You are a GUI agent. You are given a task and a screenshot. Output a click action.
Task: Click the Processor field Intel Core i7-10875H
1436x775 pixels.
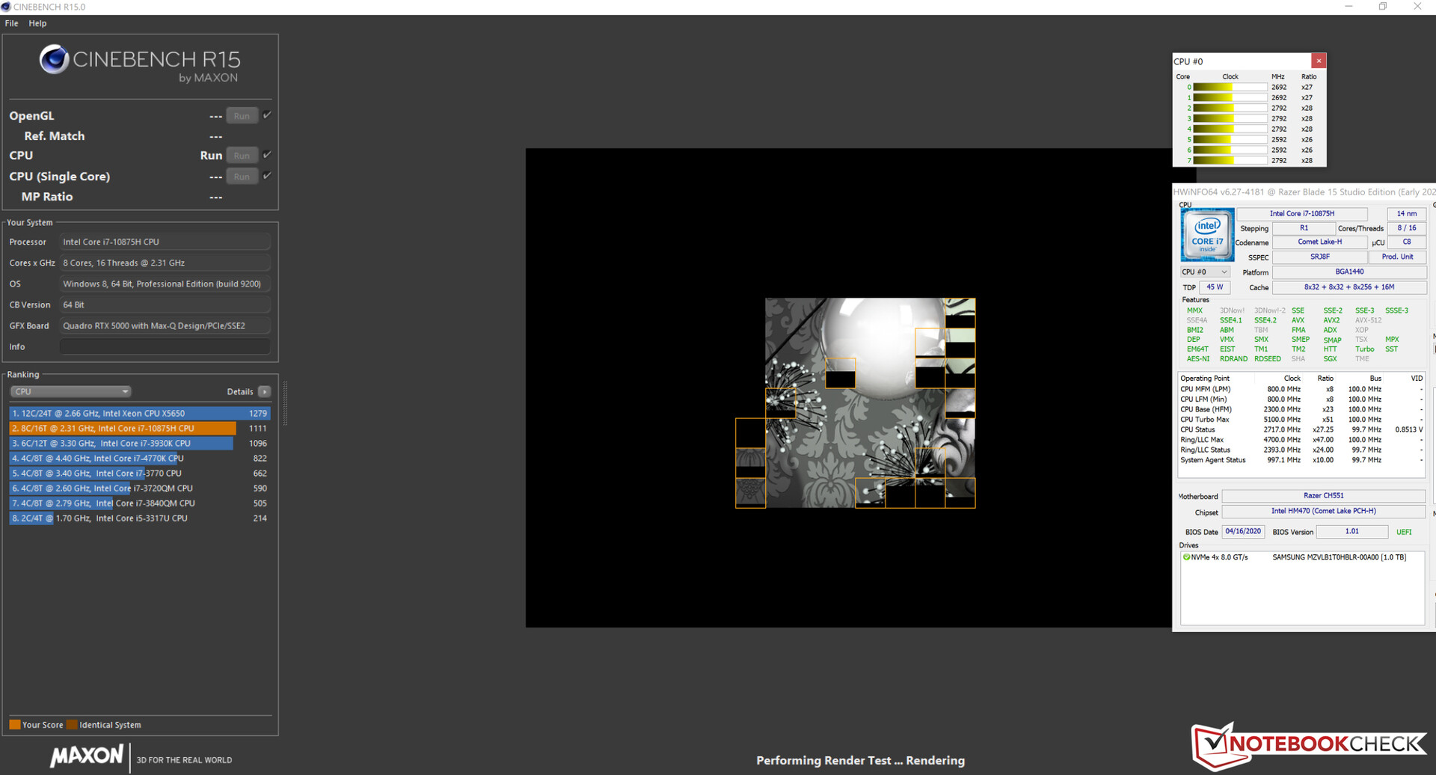click(165, 242)
